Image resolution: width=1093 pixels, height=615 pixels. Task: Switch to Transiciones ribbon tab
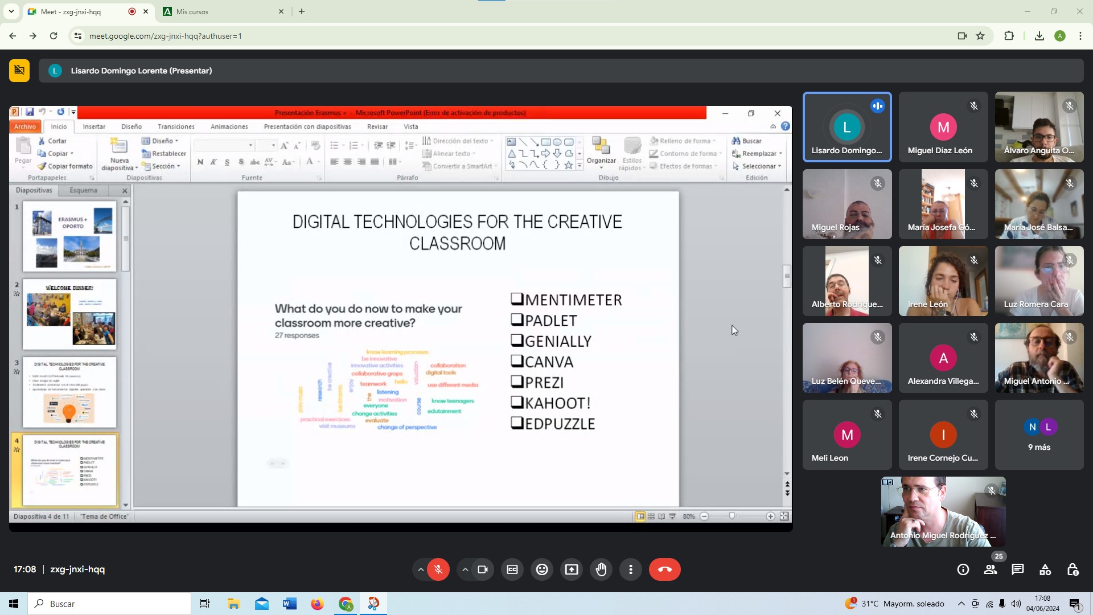point(176,126)
